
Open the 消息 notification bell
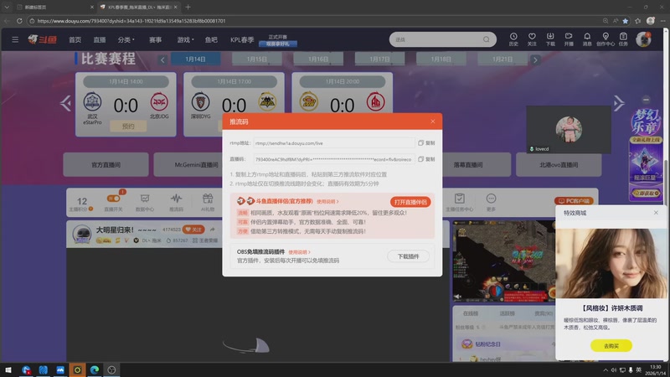tap(587, 39)
